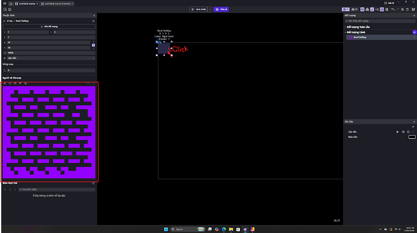
Task: Toggle the grid toolbar icon
Action: 387,9
